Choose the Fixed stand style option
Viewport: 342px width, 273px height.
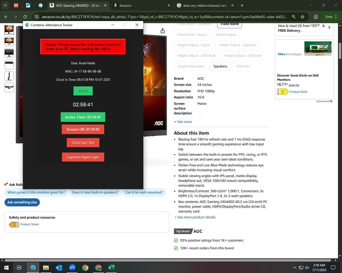pyautogui.click(x=230, y=25)
